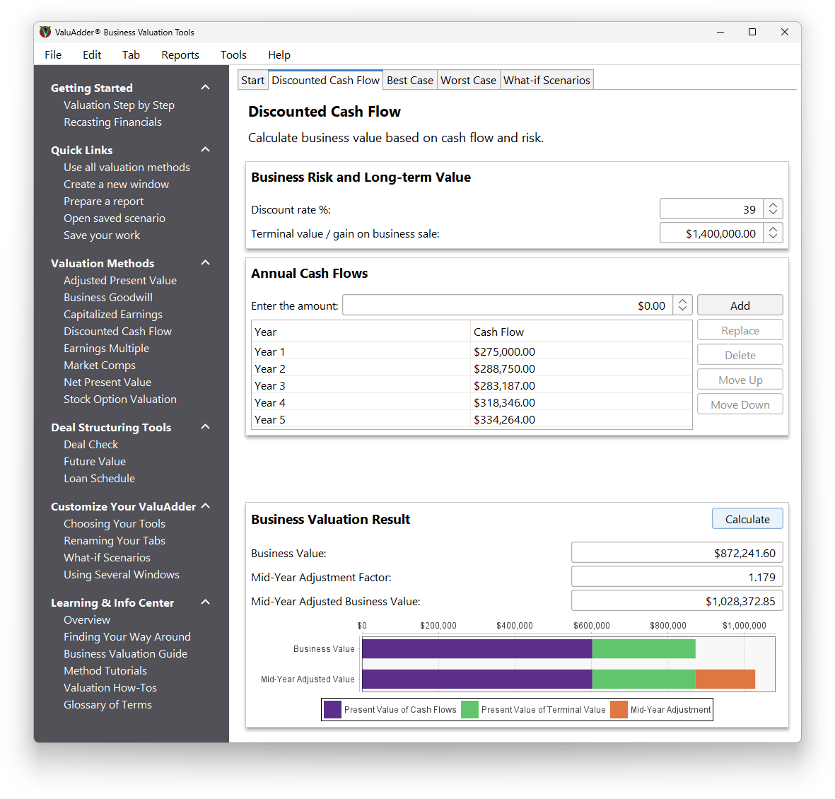The width and height of the screenshot is (835, 799).
Task: Increase Discount rate using its stepper arrows
Action: pyautogui.click(x=773, y=205)
